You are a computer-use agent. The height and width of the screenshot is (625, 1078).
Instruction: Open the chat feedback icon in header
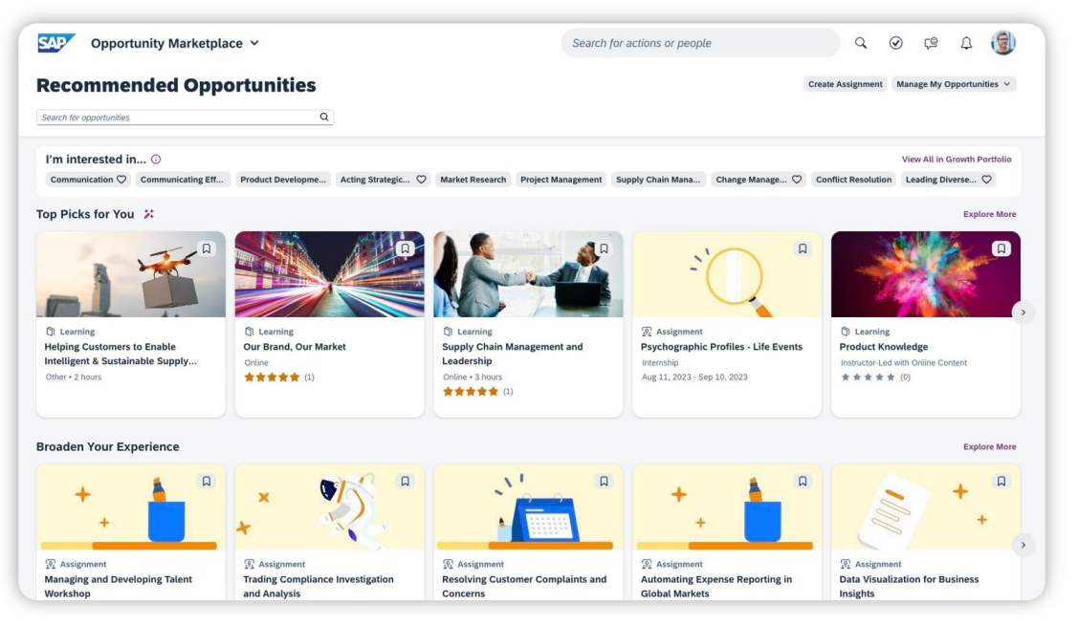coord(931,43)
